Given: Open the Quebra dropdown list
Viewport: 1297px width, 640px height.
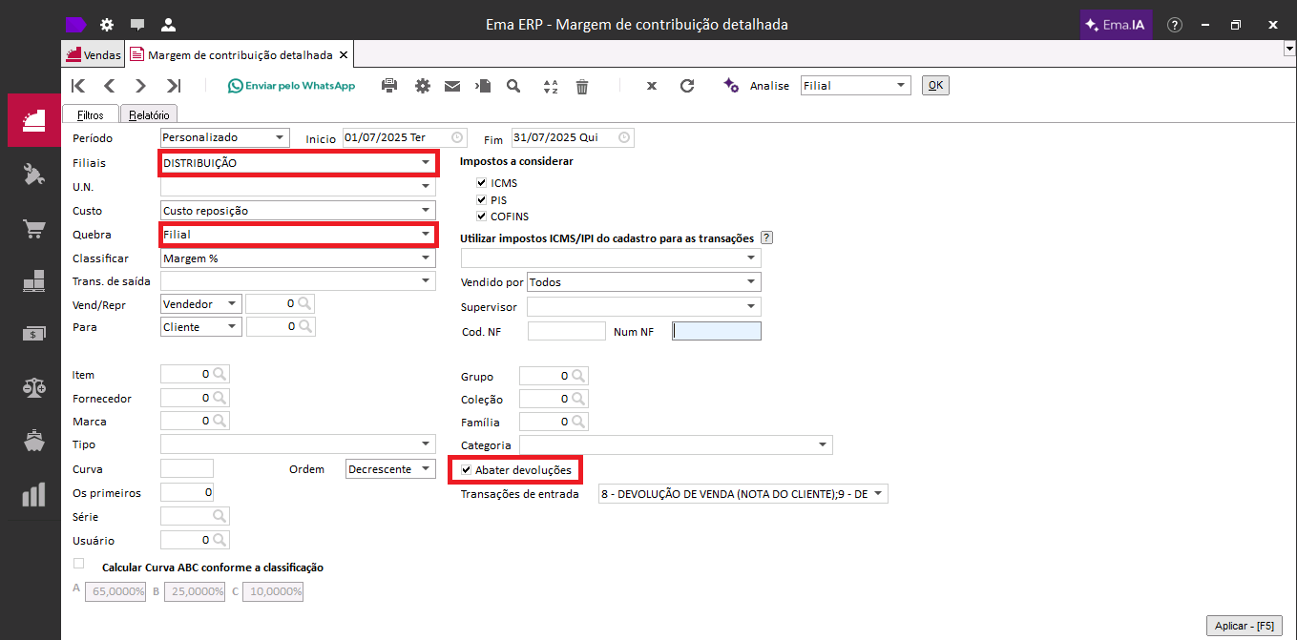Looking at the screenshot, I should click(426, 234).
